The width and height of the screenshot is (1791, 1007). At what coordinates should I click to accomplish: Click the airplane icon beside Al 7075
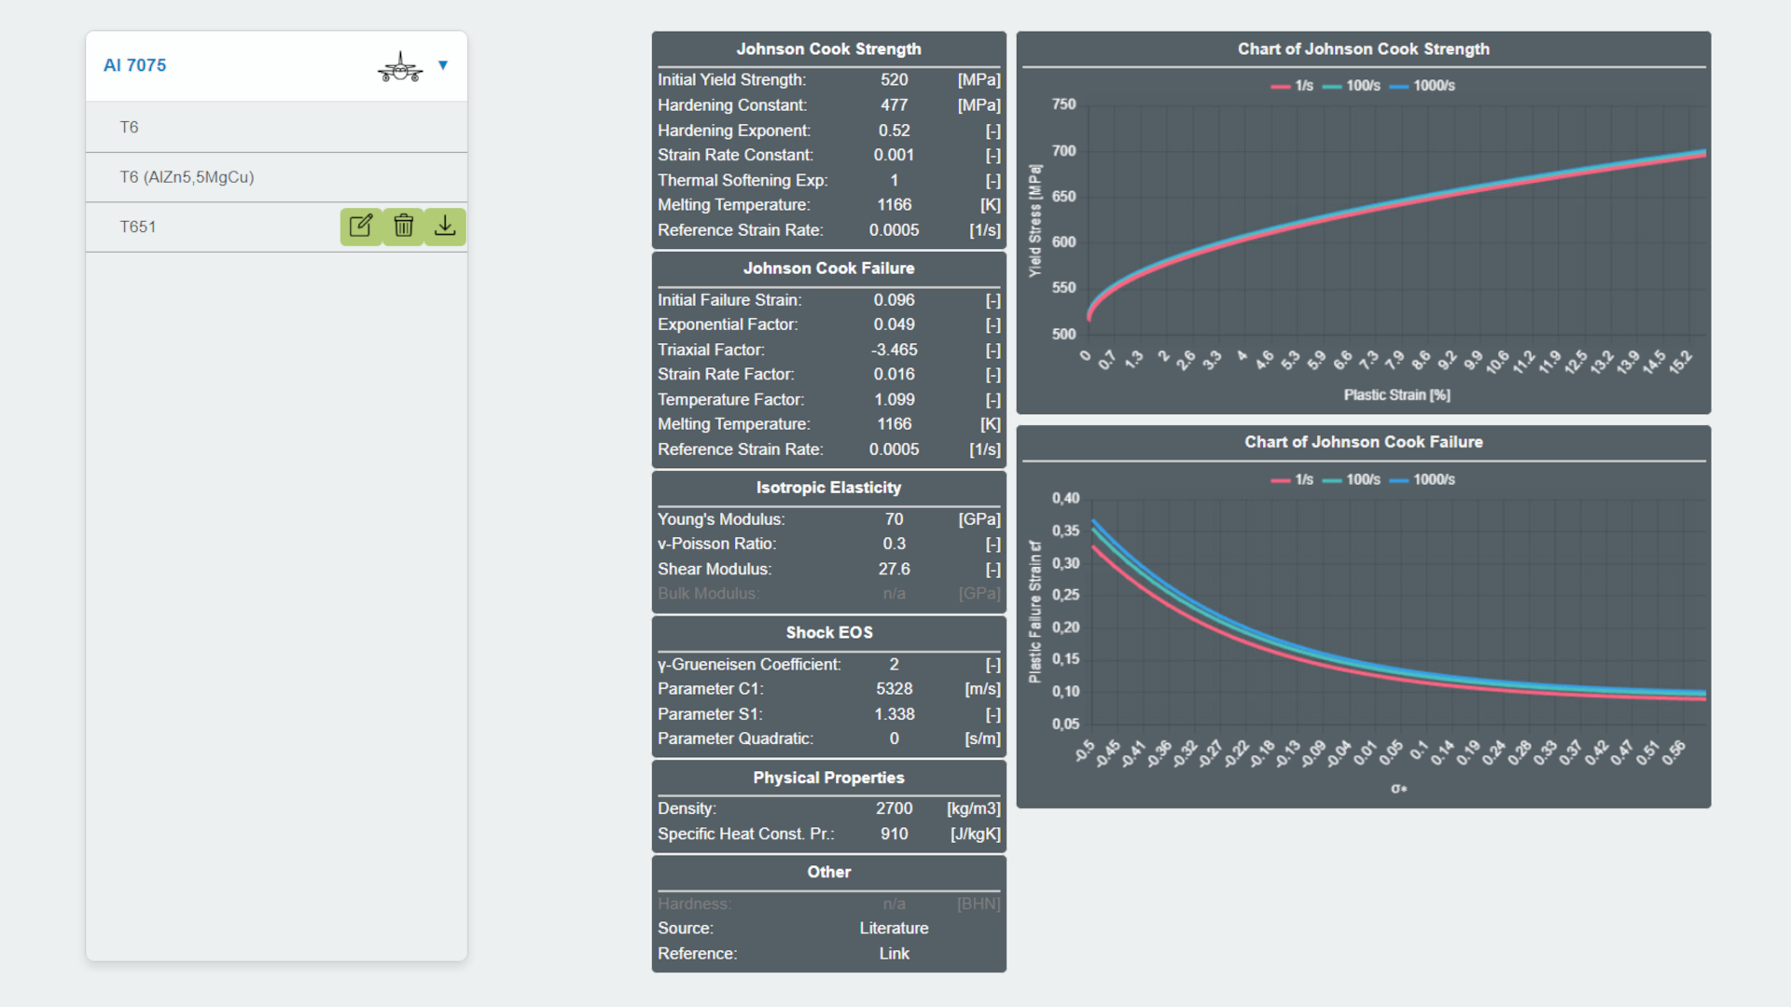[x=400, y=66]
